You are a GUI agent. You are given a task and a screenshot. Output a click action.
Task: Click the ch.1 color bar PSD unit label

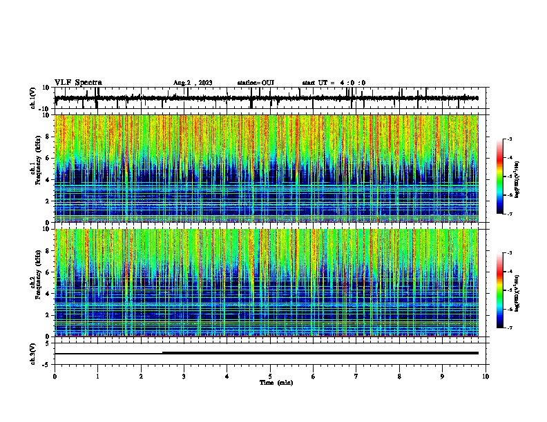[517, 179]
